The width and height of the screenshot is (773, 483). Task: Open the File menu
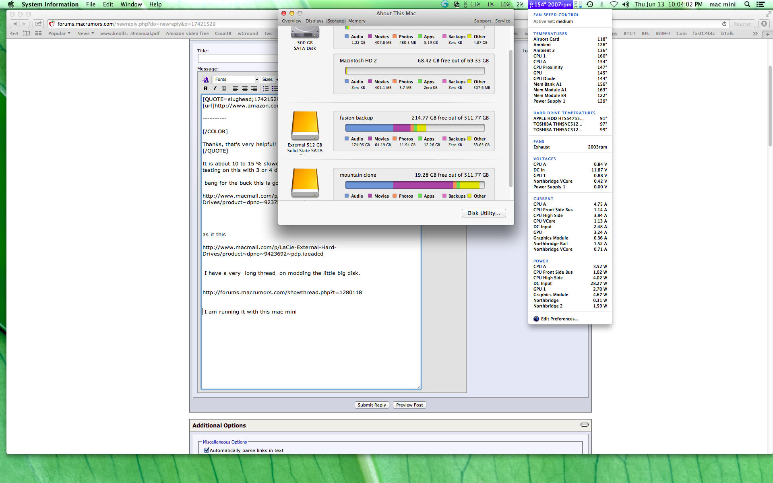click(x=91, y=4)
